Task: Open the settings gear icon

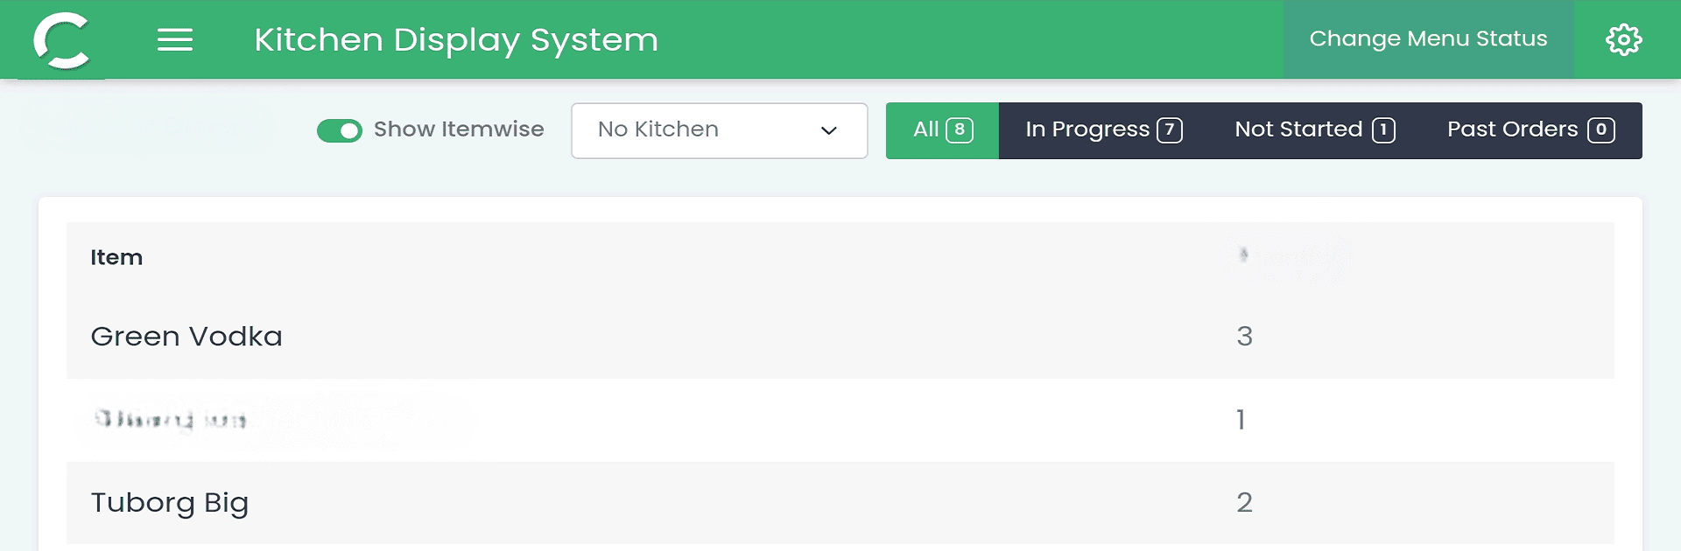Action: point(1624,39)
